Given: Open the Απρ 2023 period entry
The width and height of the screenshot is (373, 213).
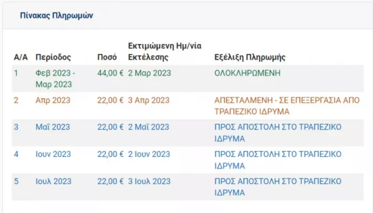Looking at the screenshot, I should point(53,100).
